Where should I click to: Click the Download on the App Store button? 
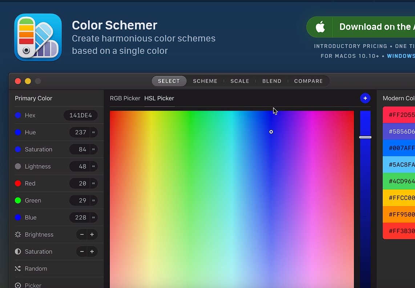361,27
